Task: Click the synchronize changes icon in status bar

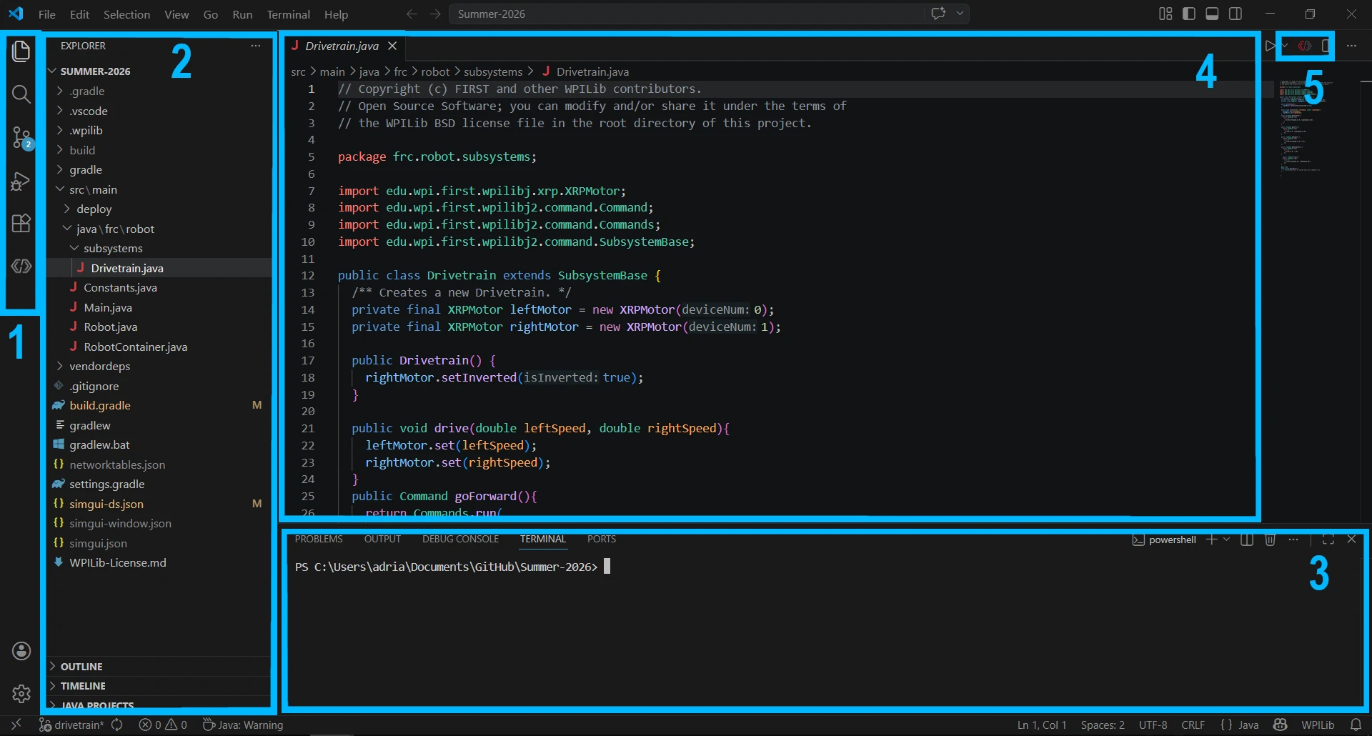Action: tap(117, 725)
